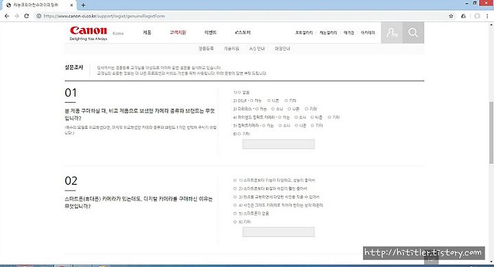Click the question 01 기타 text field
Image resolution: width=494 pixels, height=267 pixels.
click(x=279, y=144)
